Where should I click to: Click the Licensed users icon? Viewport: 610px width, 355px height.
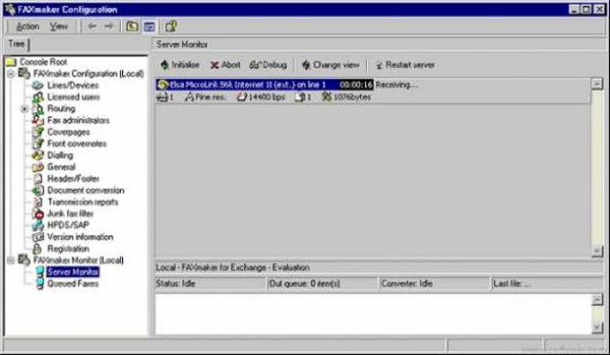(38, 97)
